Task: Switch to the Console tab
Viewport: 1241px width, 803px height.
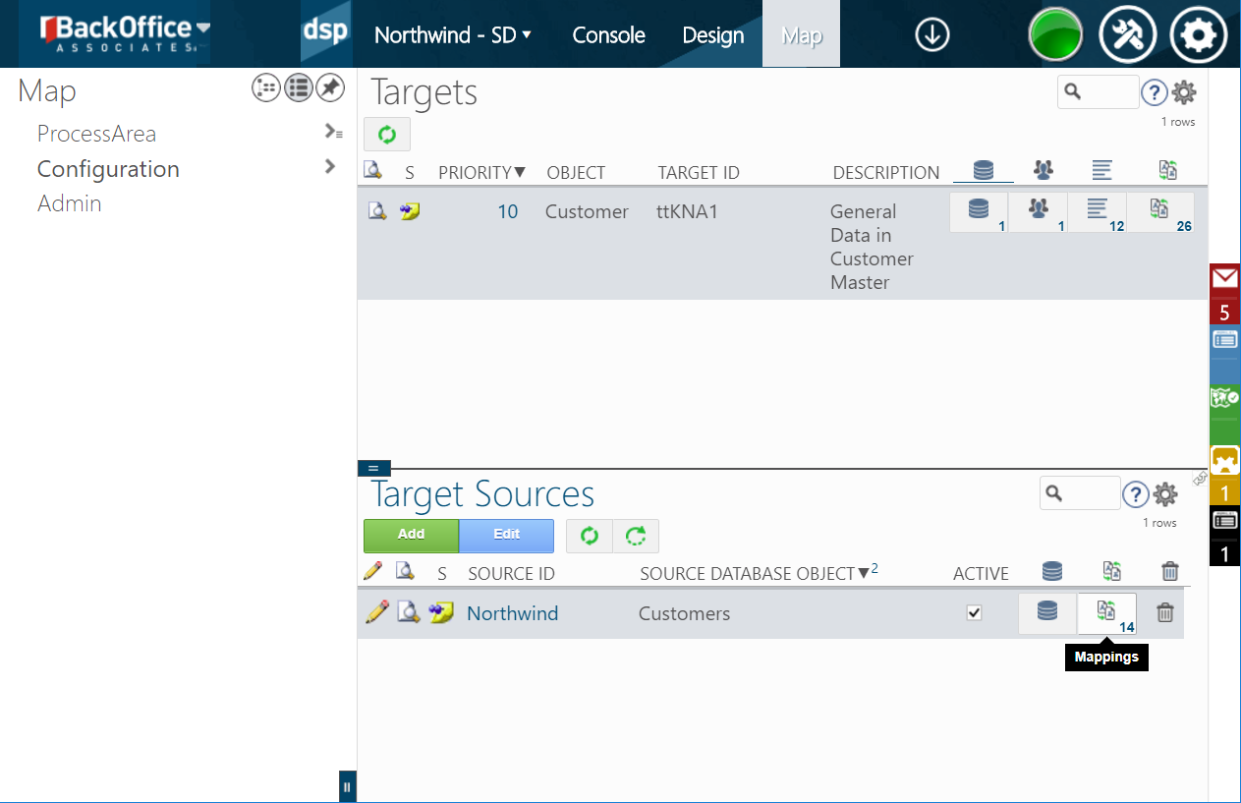Action: [x=608, y=35]
